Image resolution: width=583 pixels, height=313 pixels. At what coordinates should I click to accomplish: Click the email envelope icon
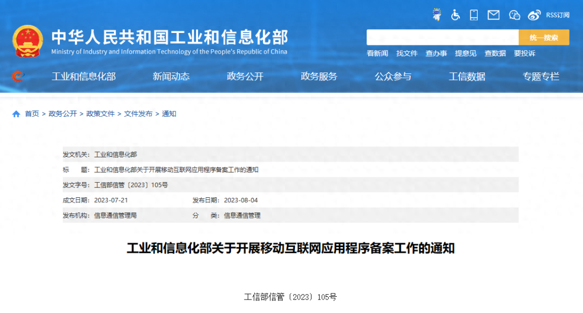[493, 15]
